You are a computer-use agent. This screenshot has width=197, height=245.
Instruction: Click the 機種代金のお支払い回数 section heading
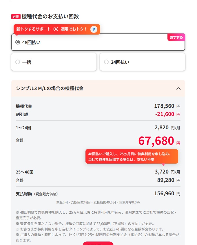[50, 17]
